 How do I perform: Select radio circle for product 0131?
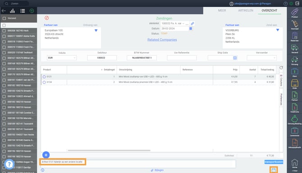[44, 77]
